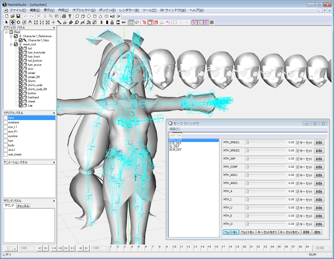Create a plane primitive from toolbar
This screenshot has width=334, height=259.
[x=77, y=16]
